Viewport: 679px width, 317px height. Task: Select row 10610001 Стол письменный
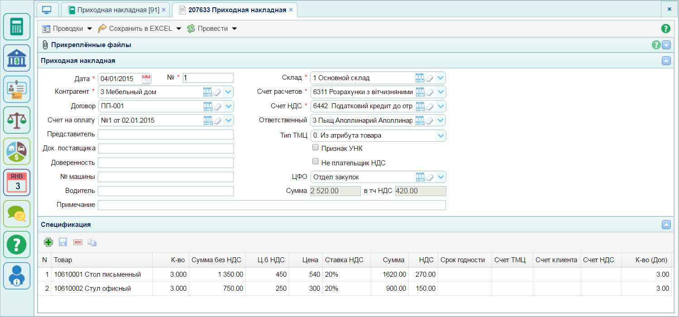point(354,274)
